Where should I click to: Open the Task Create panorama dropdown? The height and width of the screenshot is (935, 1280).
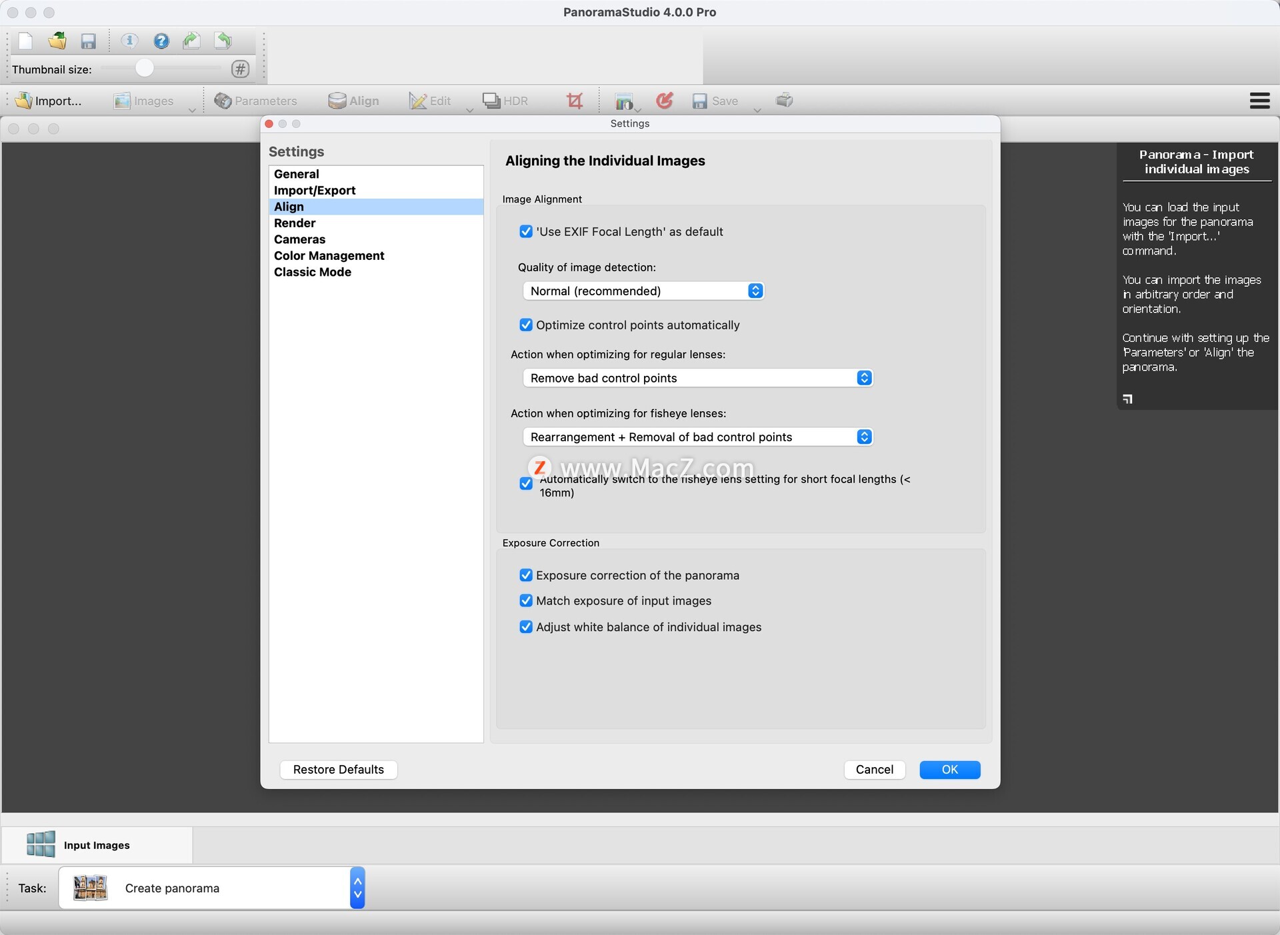click(211, 888)
